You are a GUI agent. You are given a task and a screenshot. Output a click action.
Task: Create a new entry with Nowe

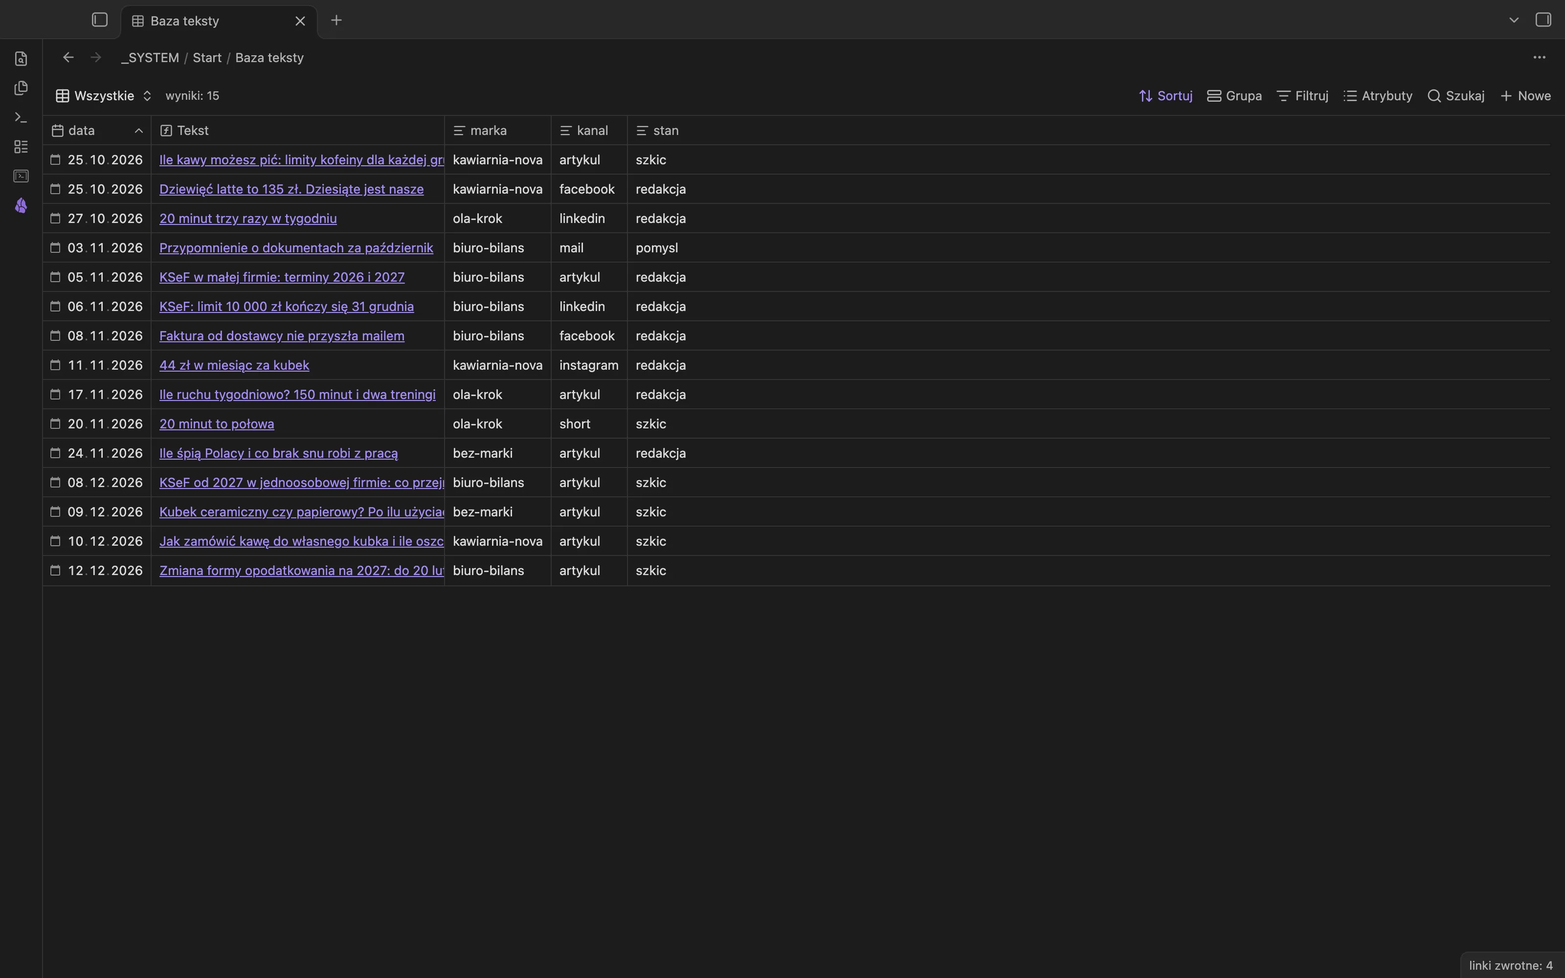pos(1525,96)
